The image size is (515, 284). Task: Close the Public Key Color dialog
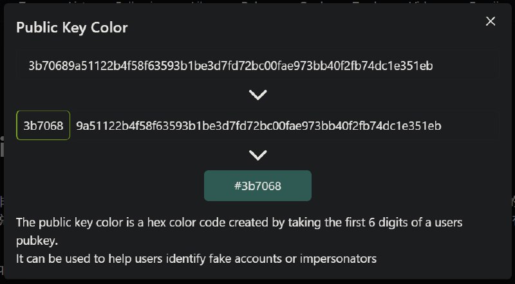click(x=491, y=21)
